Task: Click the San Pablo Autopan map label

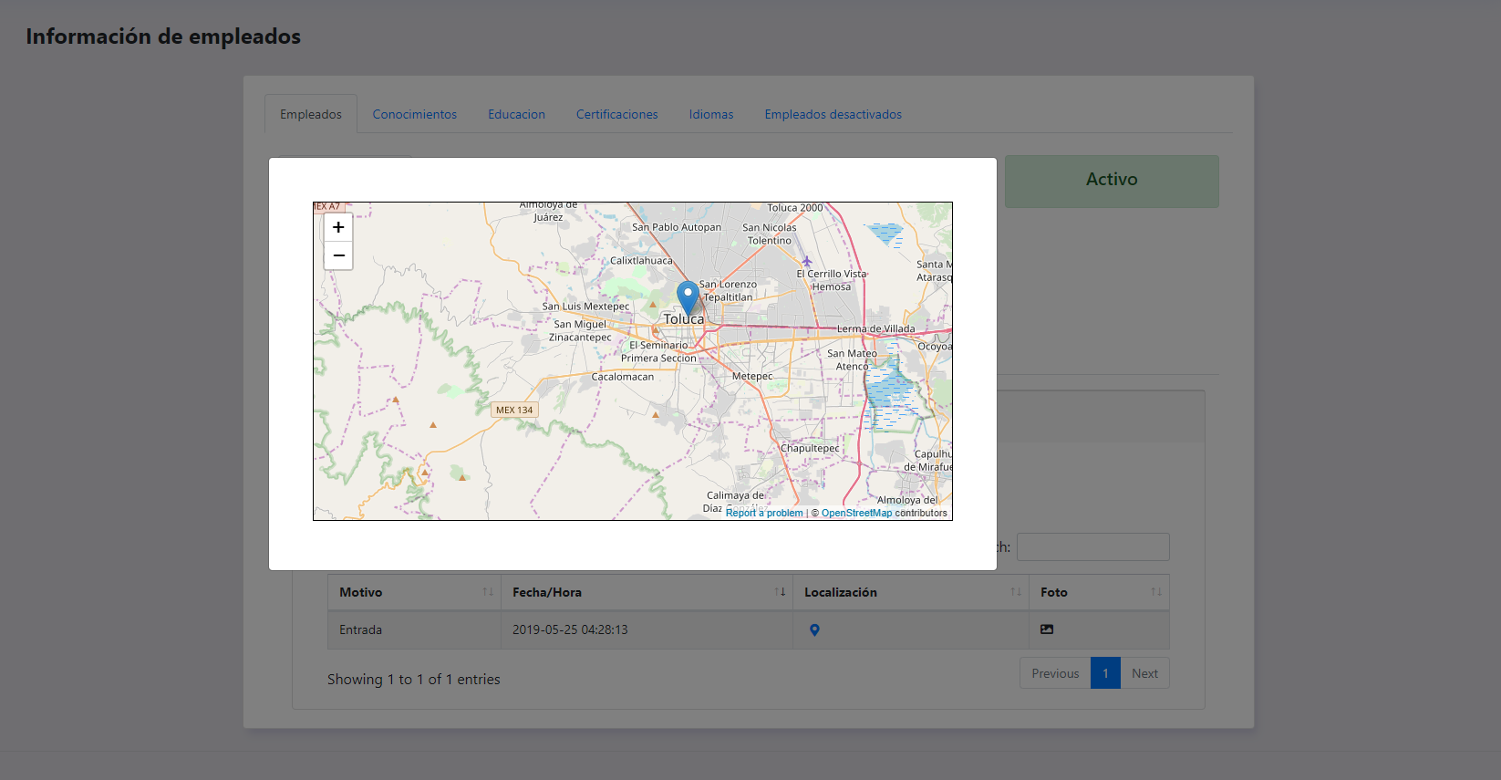Action: [677, 227]
